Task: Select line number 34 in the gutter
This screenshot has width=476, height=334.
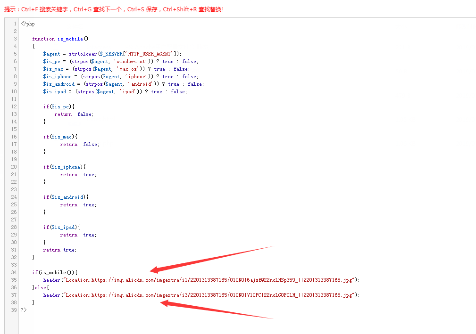Action: [x=14, y=272]
